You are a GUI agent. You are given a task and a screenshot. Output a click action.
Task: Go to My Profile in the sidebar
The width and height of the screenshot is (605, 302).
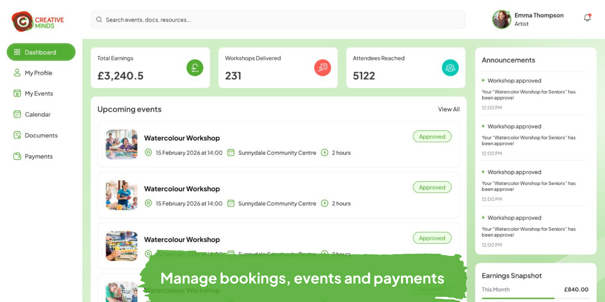pyautogui.click(x=33, y=73)
